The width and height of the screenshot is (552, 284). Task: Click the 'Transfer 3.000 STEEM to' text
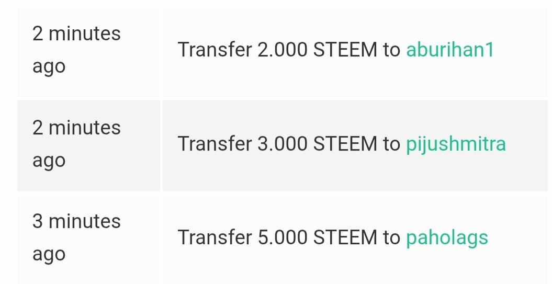pos(289,144)
